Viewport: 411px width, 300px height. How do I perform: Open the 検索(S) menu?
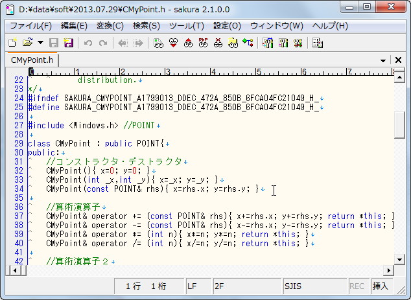(147, 26)
